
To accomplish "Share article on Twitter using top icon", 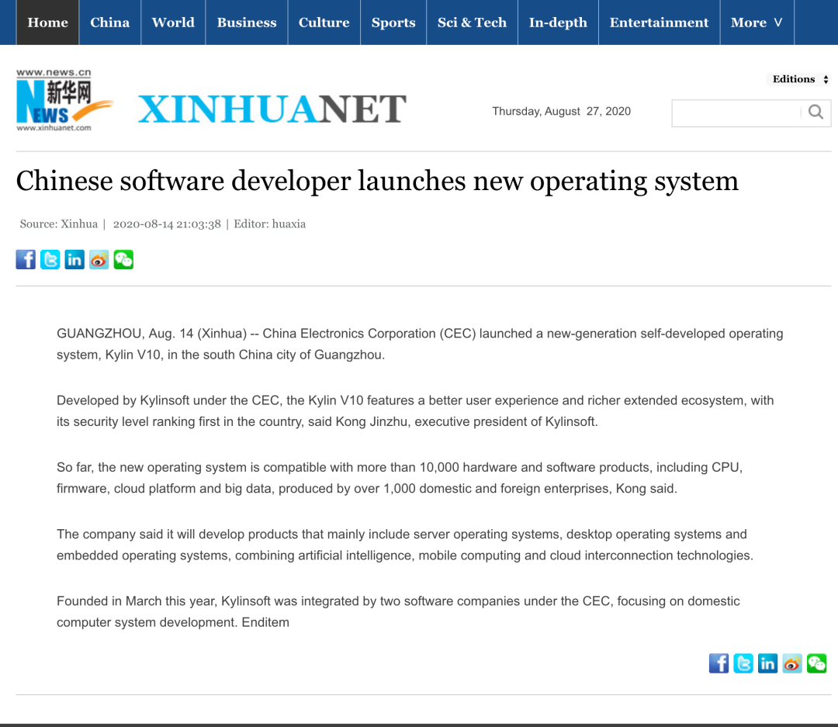I will (x=50, y=259).
